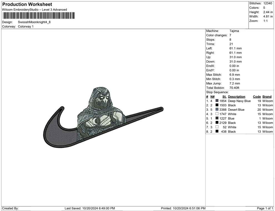Screen dimensions: 275x211
Task: Click the 'Right:' label
Action: tap(210, 53)
